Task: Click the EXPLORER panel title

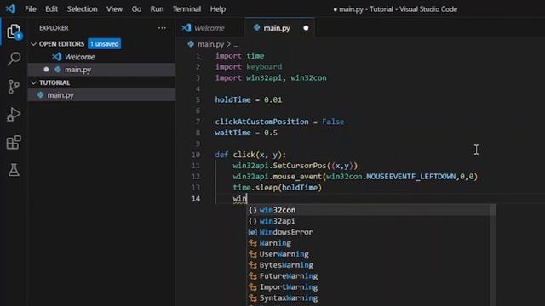Action: (x=54, y=28)
